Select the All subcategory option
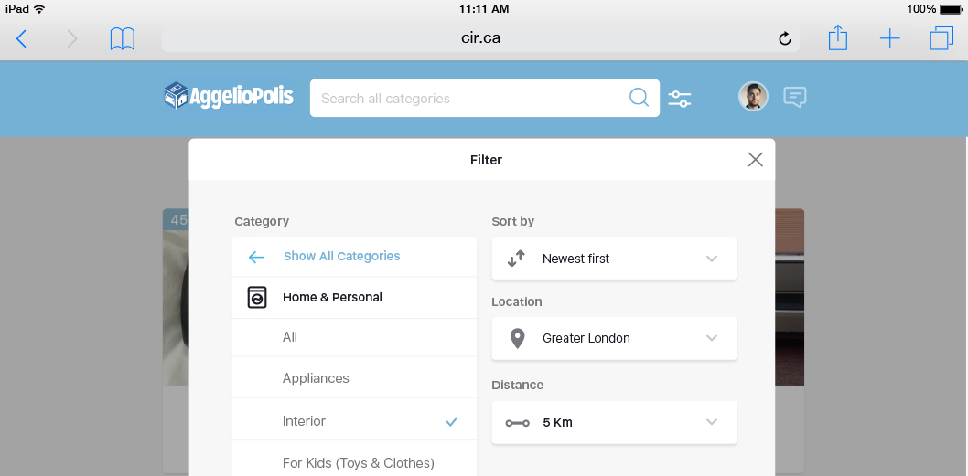This screenshot has height=476, width=968. tap(354, 337)
